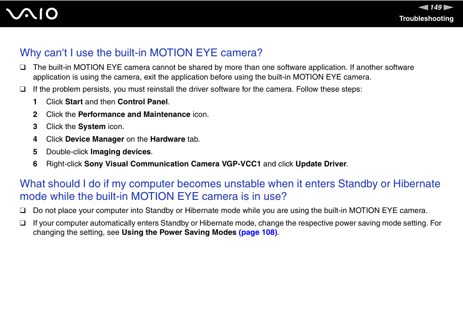Go to previous page using the left arrow
The image size is (463, 327).
tap(423, 7)
